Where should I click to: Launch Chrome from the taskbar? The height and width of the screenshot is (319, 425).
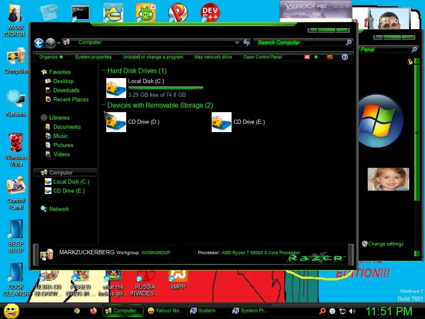click(77, 311)
